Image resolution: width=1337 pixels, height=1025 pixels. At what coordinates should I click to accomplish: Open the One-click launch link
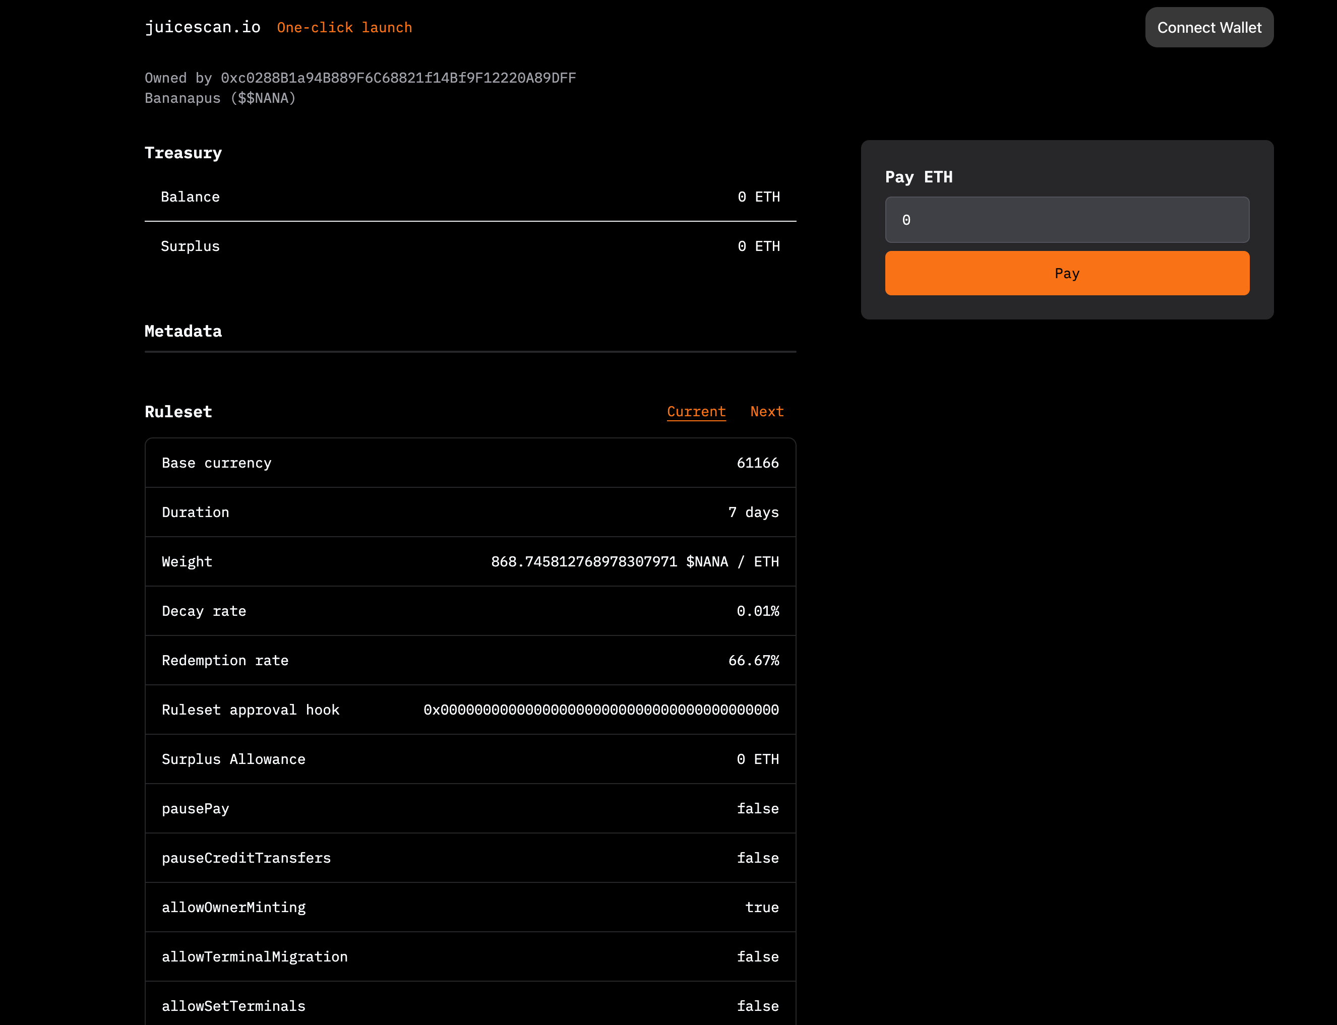344,27
